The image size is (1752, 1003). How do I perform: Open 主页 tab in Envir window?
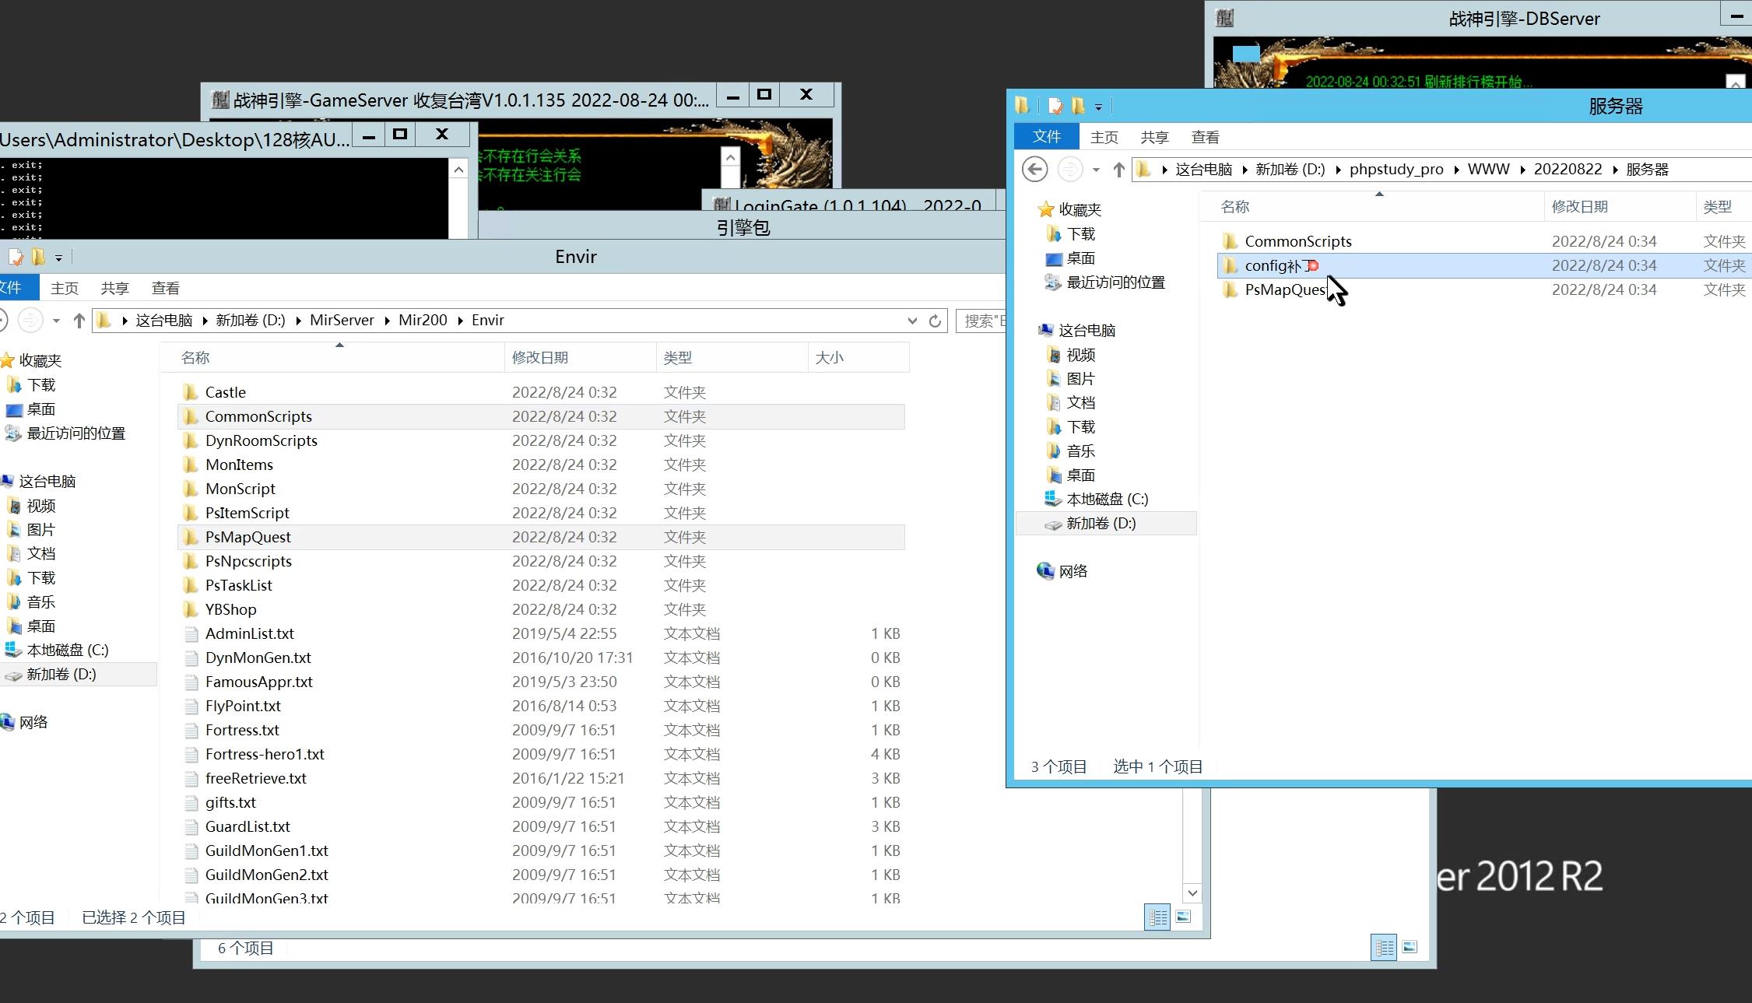coord(65,289)
